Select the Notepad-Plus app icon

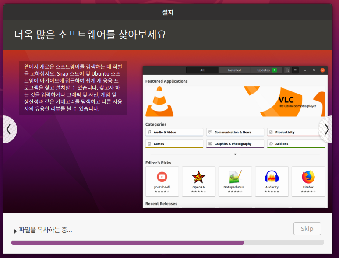(235, 177)
